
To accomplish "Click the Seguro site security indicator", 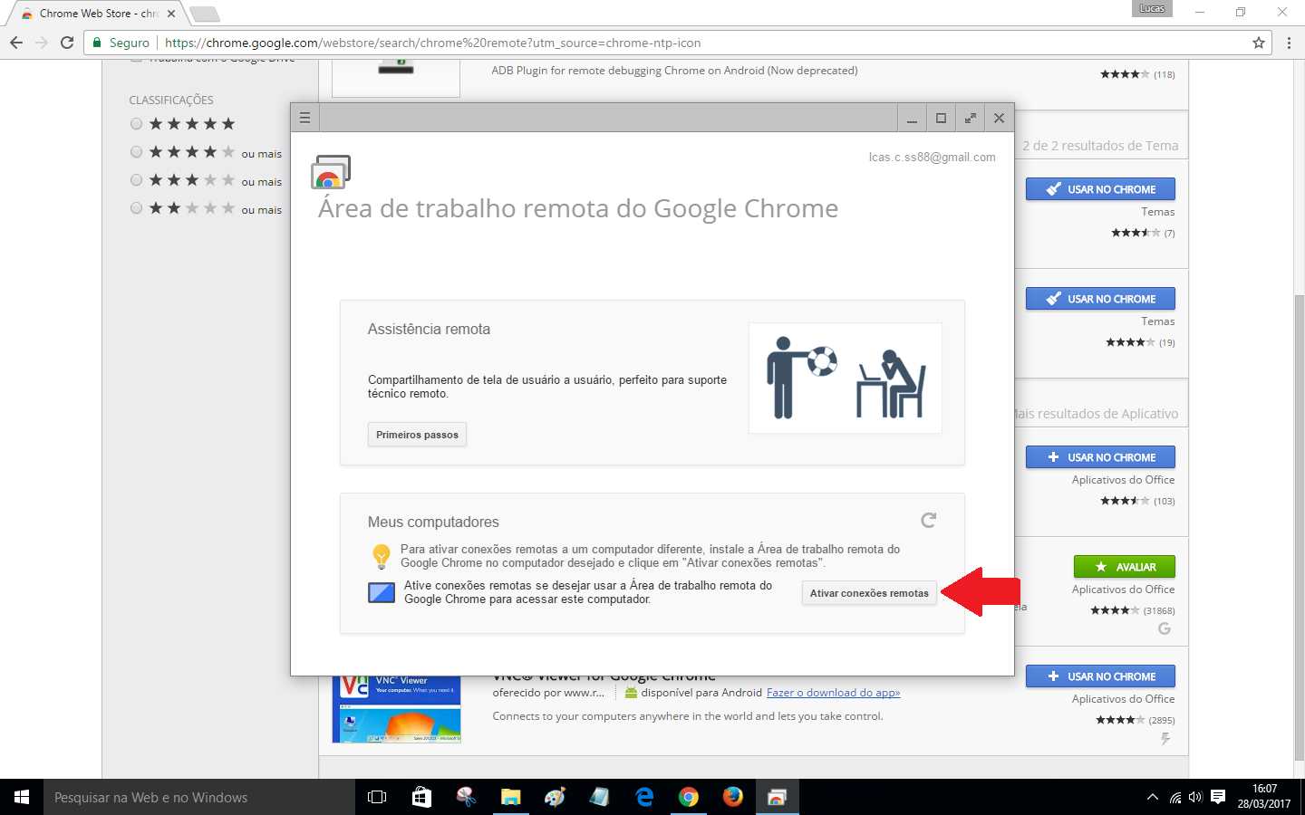I will pos(121,43).
